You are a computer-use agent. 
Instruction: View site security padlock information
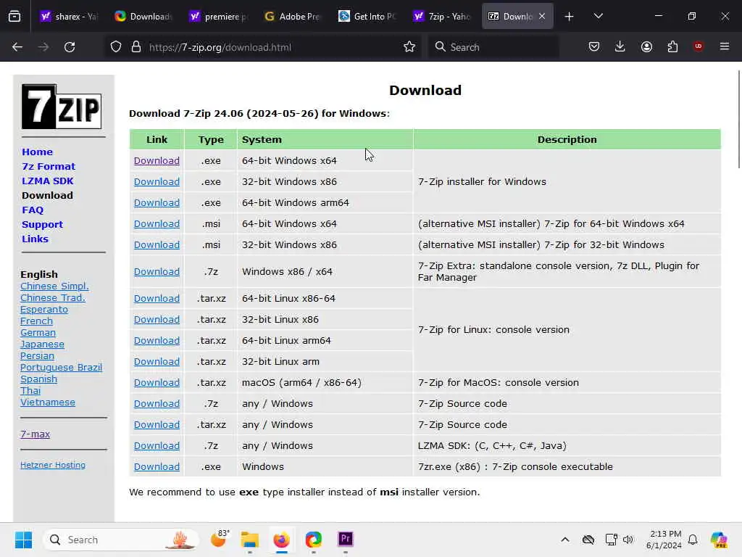[x=136, y=47]
